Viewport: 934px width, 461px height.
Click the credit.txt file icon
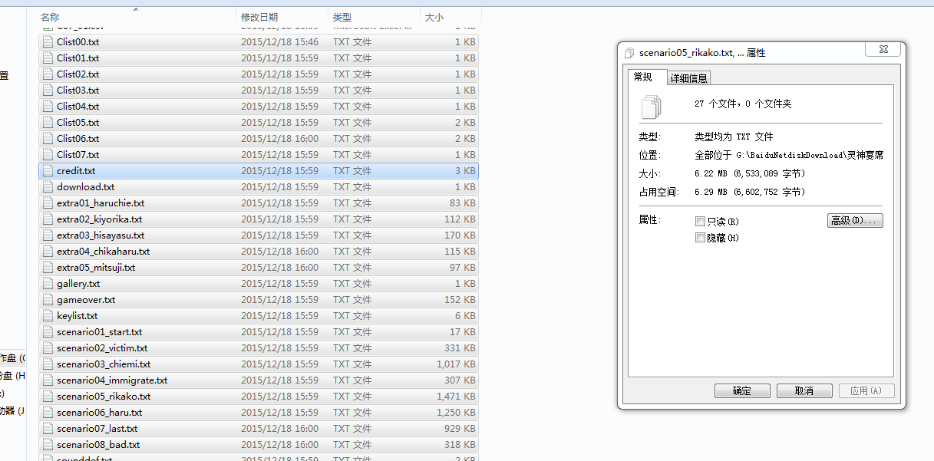48,171
